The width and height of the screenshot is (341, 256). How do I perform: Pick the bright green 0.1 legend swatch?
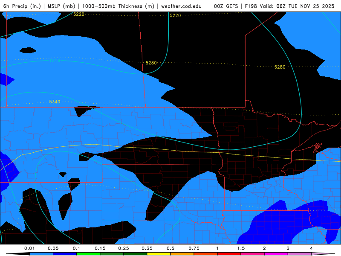[x=88, y=254]
